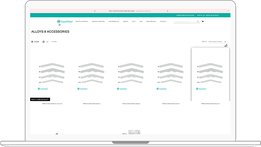Click the items count text

click(x=54, y=42)
